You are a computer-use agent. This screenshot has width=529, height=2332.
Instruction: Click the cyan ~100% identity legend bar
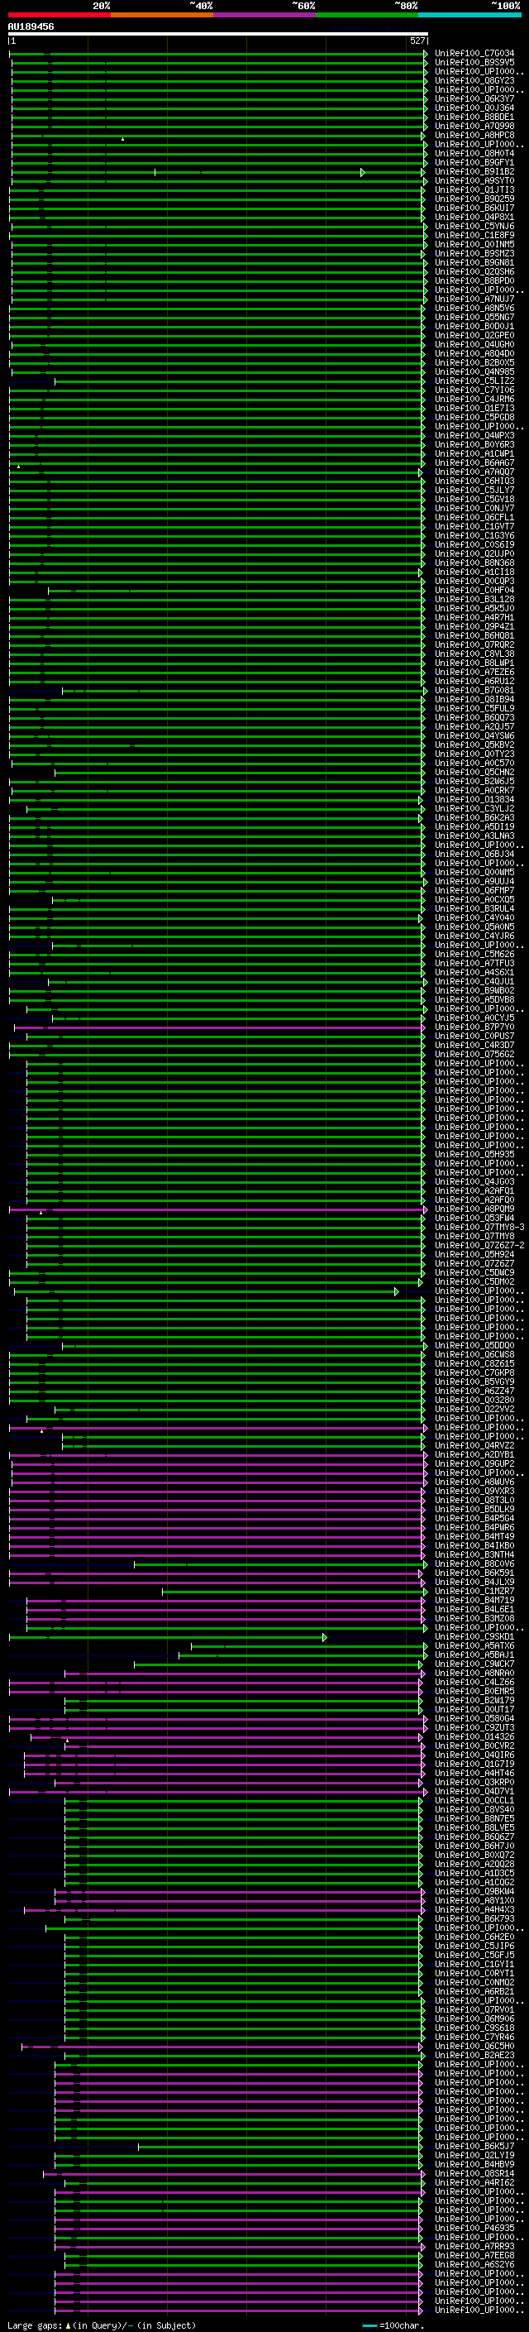coord(470,15)
